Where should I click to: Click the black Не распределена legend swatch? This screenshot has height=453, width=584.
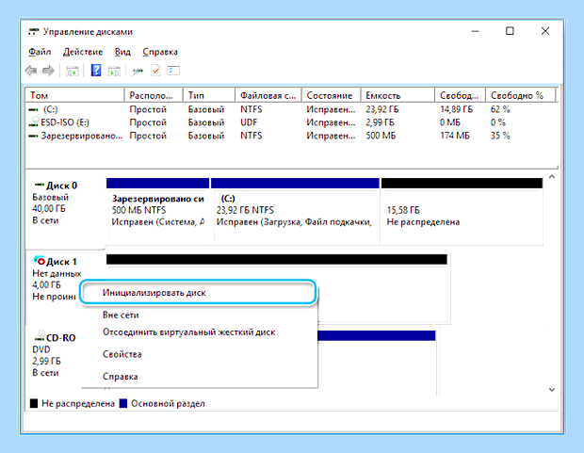34,403
